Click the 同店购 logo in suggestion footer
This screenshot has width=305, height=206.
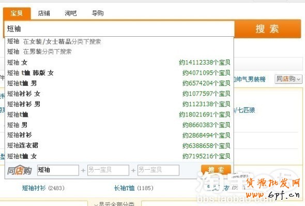point(20,170)
